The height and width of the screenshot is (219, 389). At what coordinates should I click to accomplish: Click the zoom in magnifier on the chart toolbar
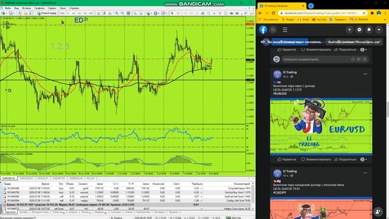click(117, 13)
